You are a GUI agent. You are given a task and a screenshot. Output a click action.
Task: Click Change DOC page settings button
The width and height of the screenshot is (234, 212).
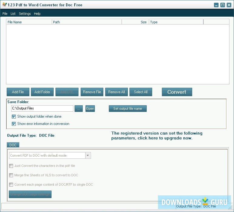point(30,194)
